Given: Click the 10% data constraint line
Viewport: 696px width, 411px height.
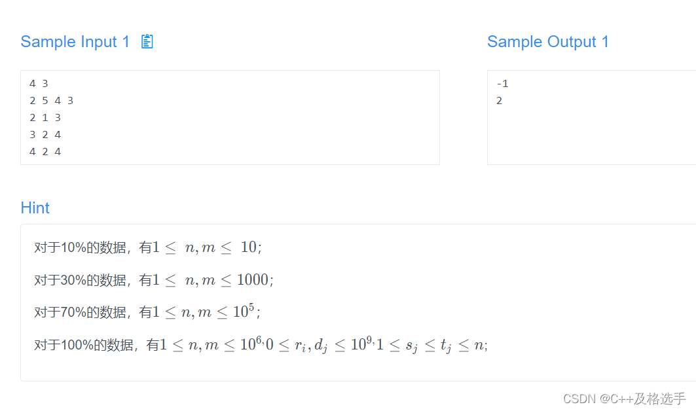Looking at the screenshot, I should tap(148, 247).
